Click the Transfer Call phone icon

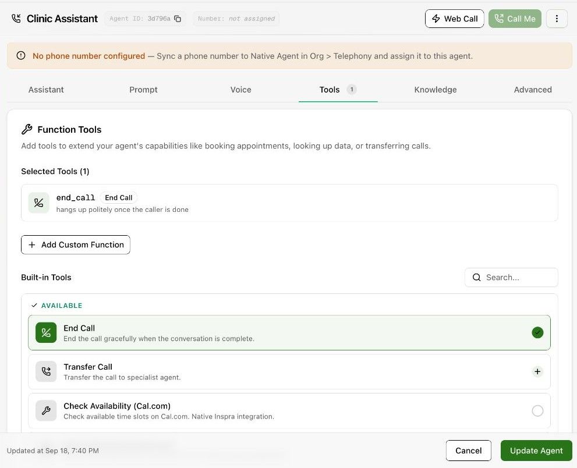[x=46, y=371]
